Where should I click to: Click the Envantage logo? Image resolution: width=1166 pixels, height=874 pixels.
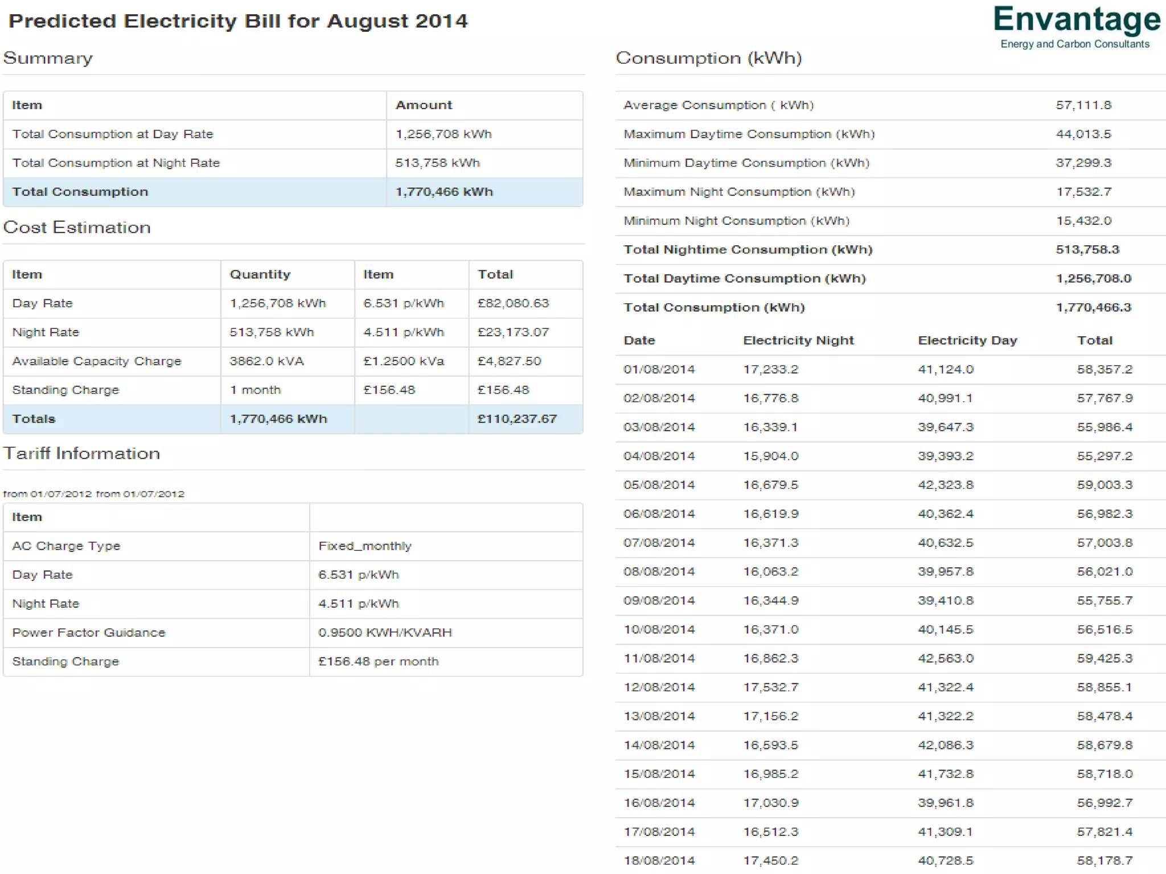tap(1076, 20)
